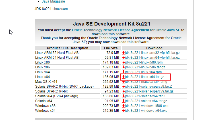Click the Java SE Development Kit 8u221 heading

pos(112,24)
